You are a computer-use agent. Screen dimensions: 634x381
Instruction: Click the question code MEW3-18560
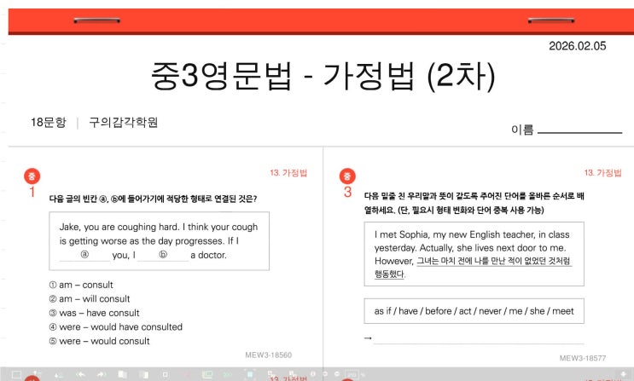tap(268, 355)
